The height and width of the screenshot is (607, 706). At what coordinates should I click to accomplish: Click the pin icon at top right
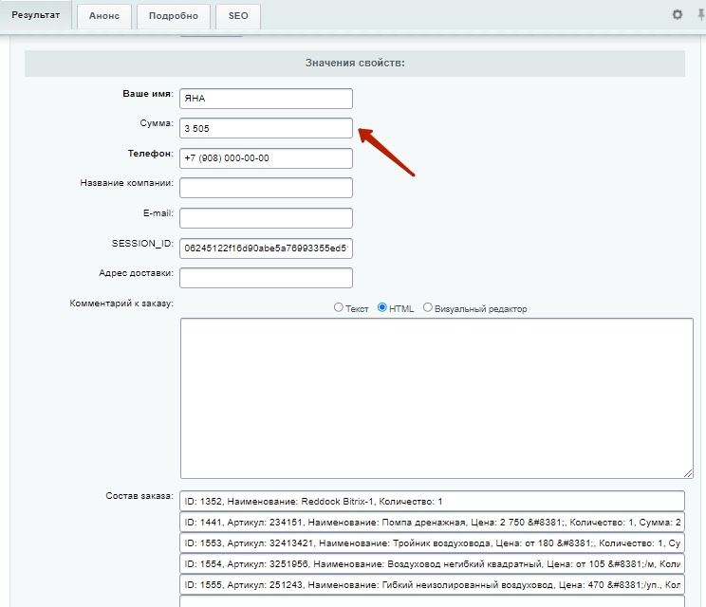701,15
